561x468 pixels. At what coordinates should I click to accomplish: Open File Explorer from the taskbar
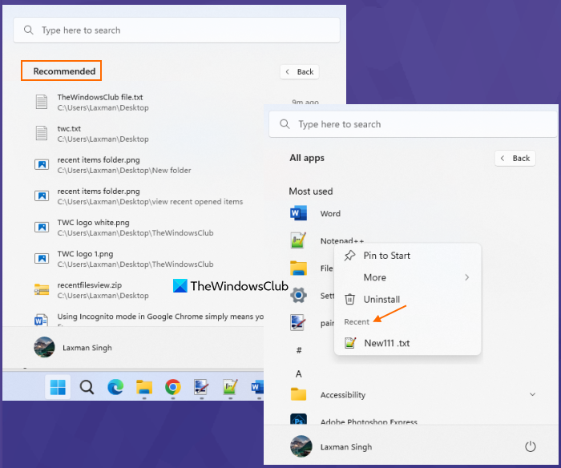coord(144,388)
